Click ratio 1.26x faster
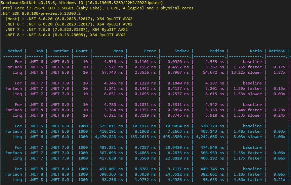Image resolution: width=291 pixels, height=185 pixels. [248, 67]
